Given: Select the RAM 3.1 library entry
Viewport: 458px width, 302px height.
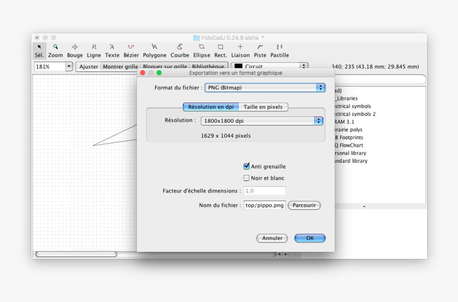Looking at the screenshot, I should click(345, 122).
